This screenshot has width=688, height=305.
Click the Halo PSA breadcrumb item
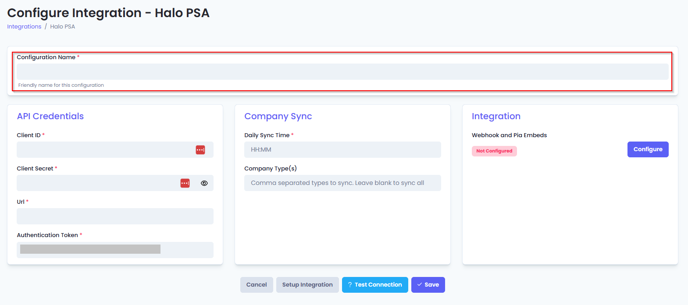tap(62, 27)
